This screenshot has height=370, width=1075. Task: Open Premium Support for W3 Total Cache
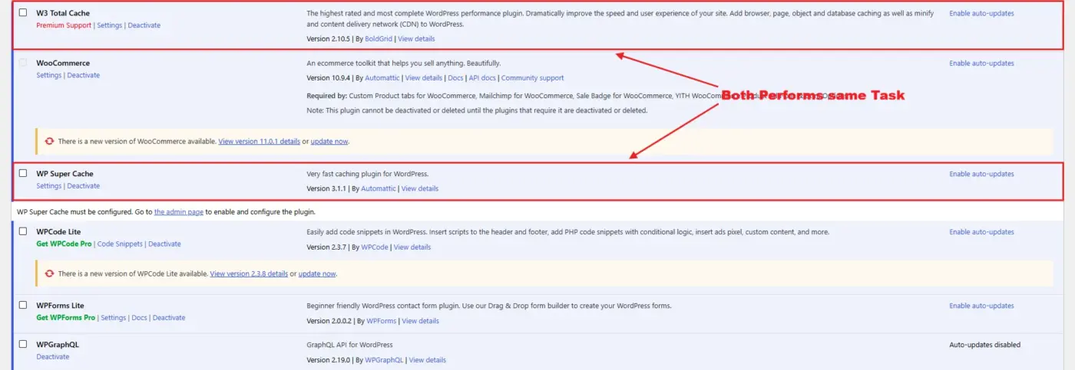pyautogui.click(x=64, y=25)
